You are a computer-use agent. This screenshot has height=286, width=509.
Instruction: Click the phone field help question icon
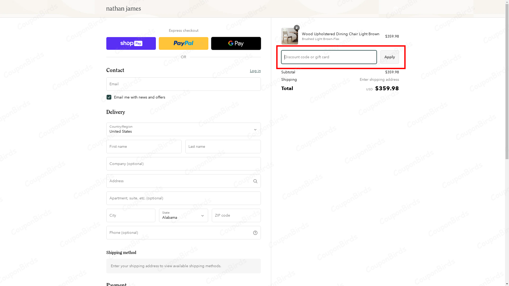[255, 233]
